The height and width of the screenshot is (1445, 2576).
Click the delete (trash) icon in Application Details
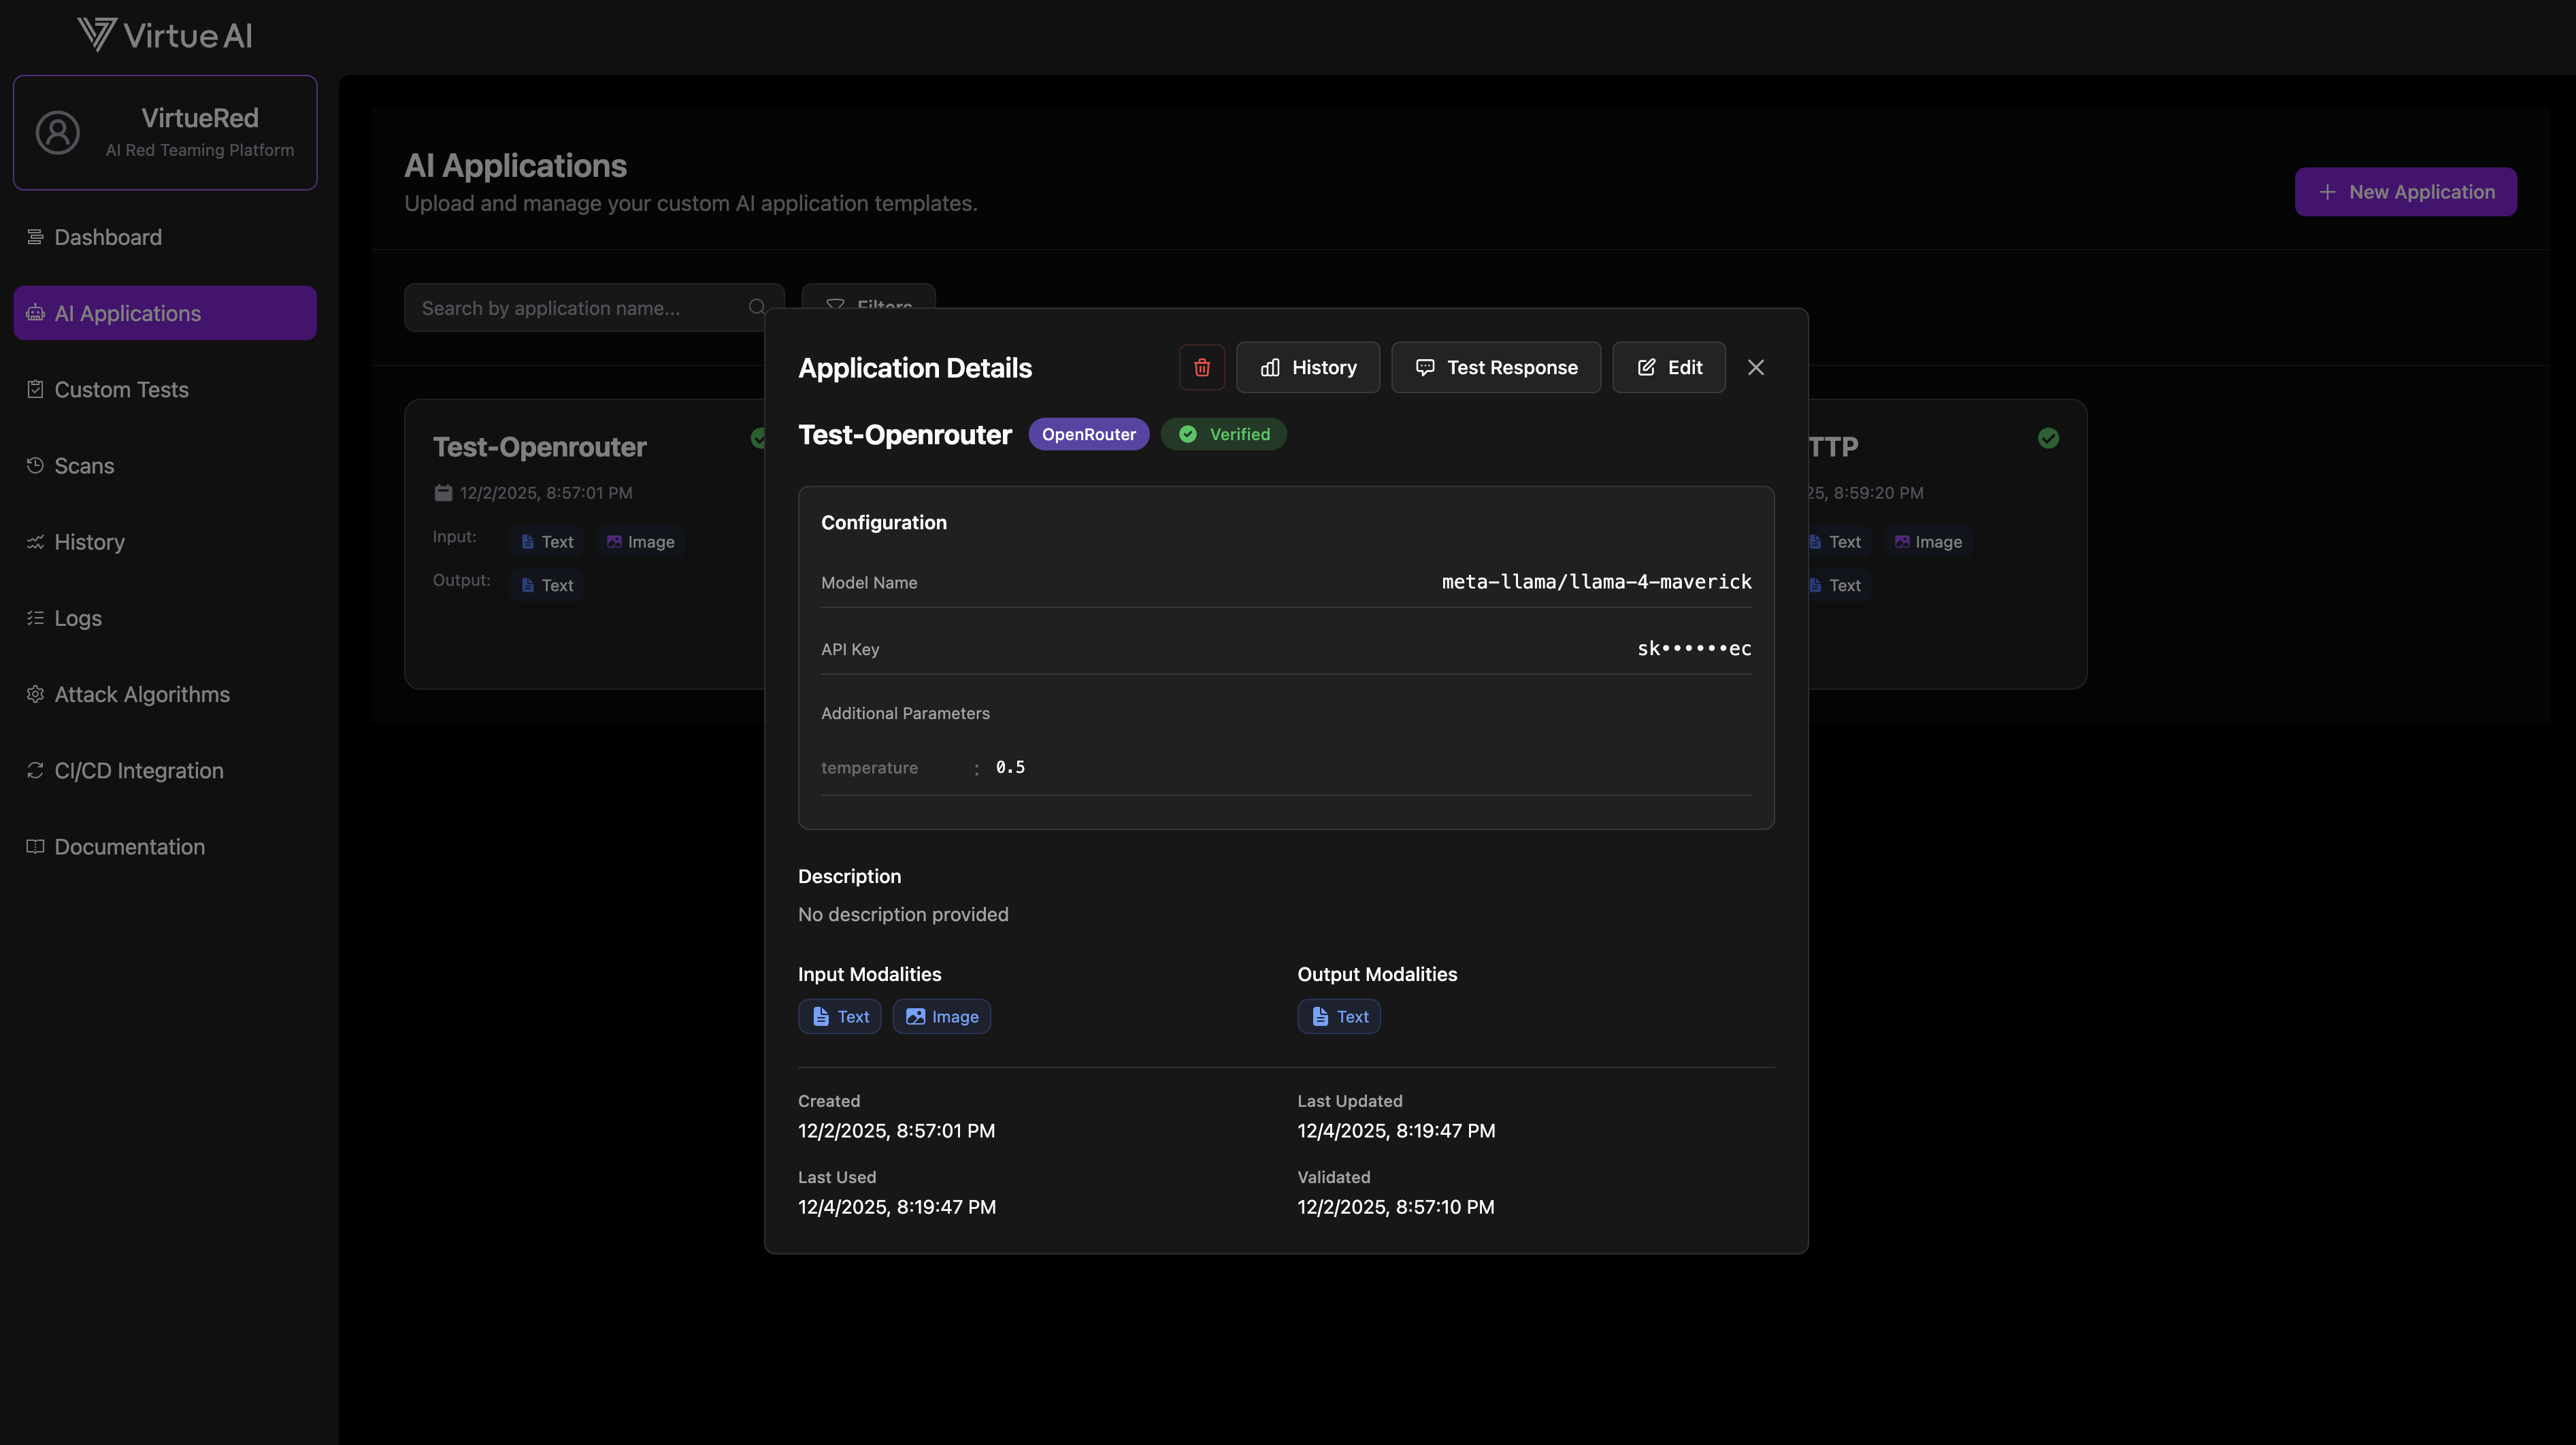point(1201,367)
